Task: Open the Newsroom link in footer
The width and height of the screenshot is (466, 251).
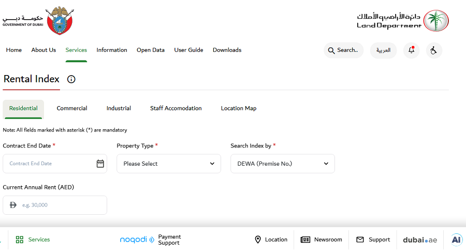Action: 322,240
